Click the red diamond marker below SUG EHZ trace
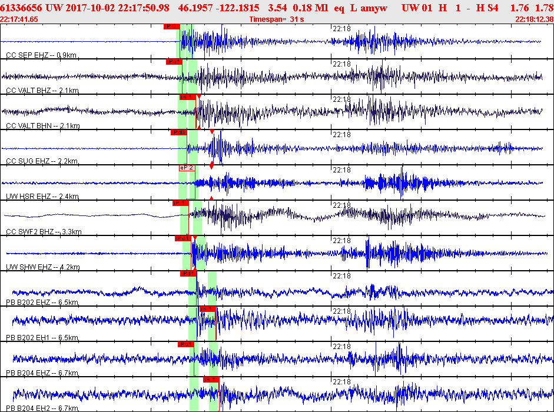The width and height of the screenshot is (554, 412). coord(211,165)
